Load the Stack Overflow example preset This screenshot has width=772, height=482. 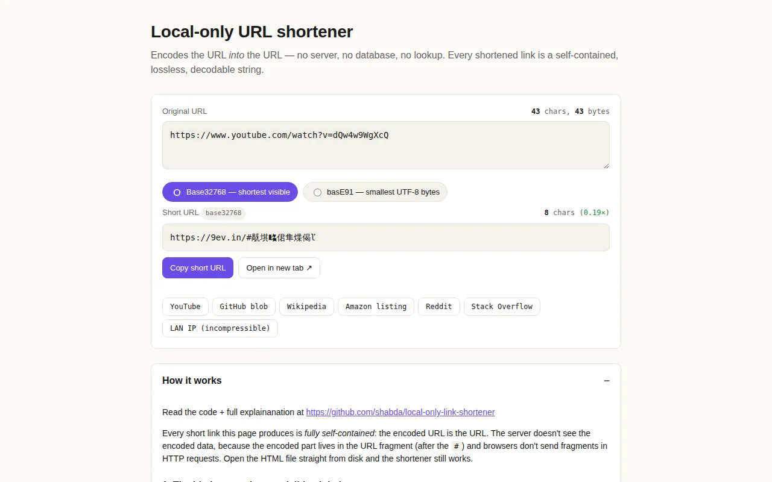[x=502, y=306]
